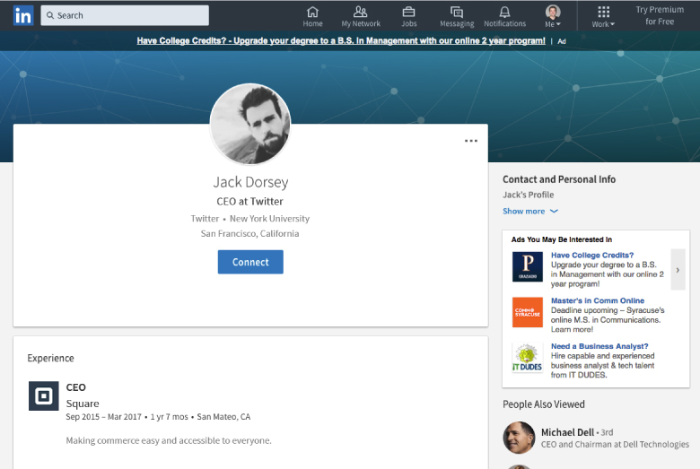Open the Have College Credits? sidebar ad link
The image size is (700, 469).
click(592, 256)
